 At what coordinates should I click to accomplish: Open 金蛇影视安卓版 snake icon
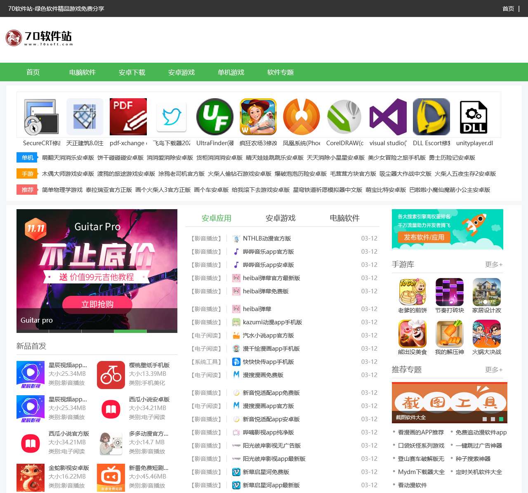click(31, 478)
